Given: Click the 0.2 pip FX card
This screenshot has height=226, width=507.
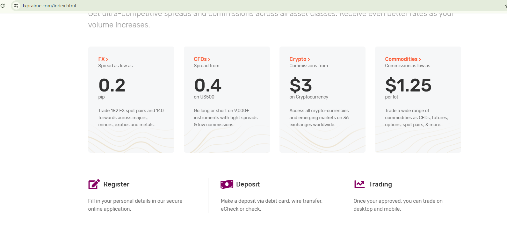Looking at the screenshot, I should coord(131,99).
